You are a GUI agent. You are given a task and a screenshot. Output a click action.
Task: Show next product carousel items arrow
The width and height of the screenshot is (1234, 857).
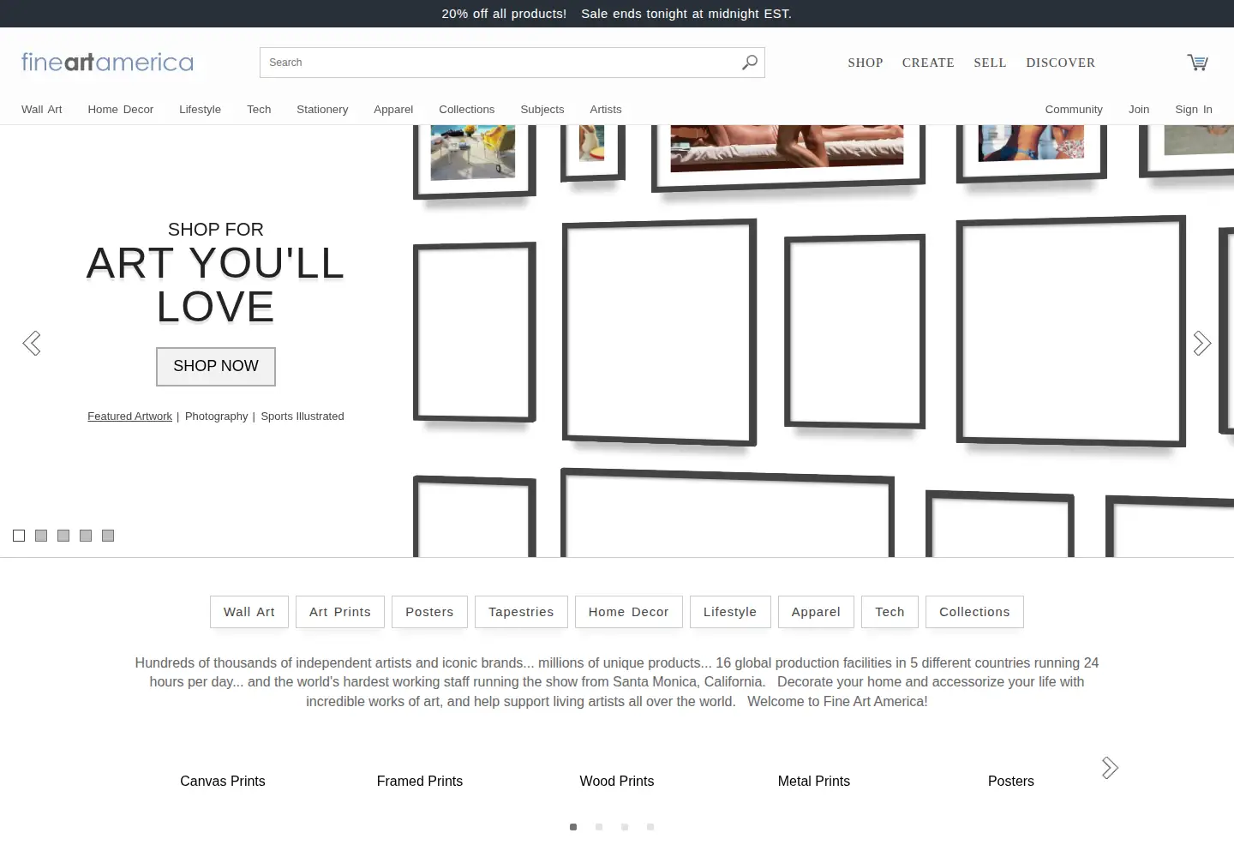[x=1110, y=768]
